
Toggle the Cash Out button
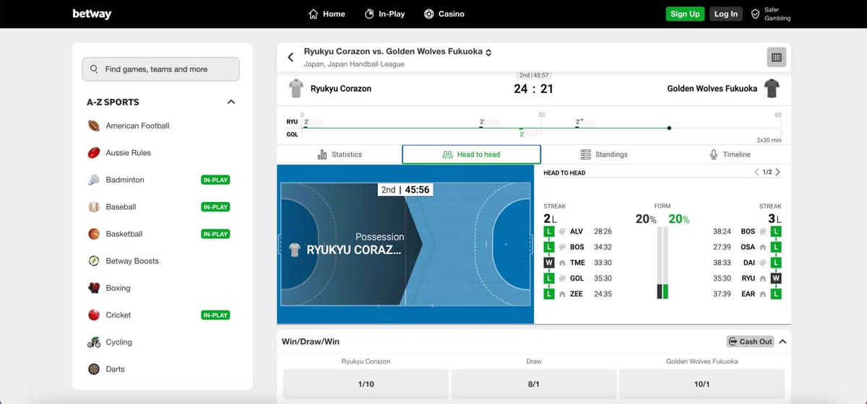pos(750,341)
